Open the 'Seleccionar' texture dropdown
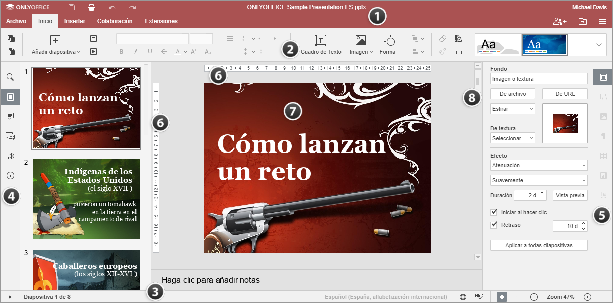The height and width of the screenshot is (303, 613). tap(512, 138)
